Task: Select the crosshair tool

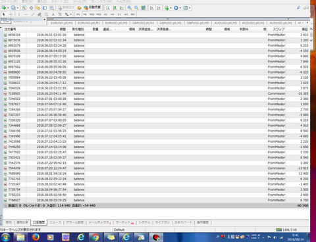Action: (11, 14)
